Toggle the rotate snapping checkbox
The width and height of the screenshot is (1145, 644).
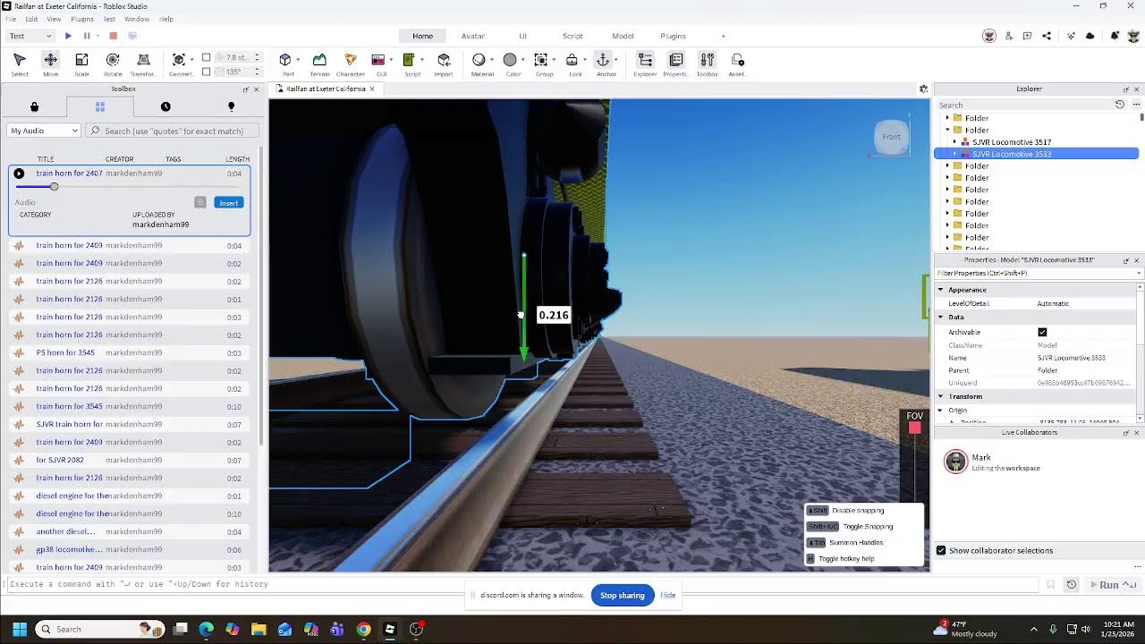207,72
